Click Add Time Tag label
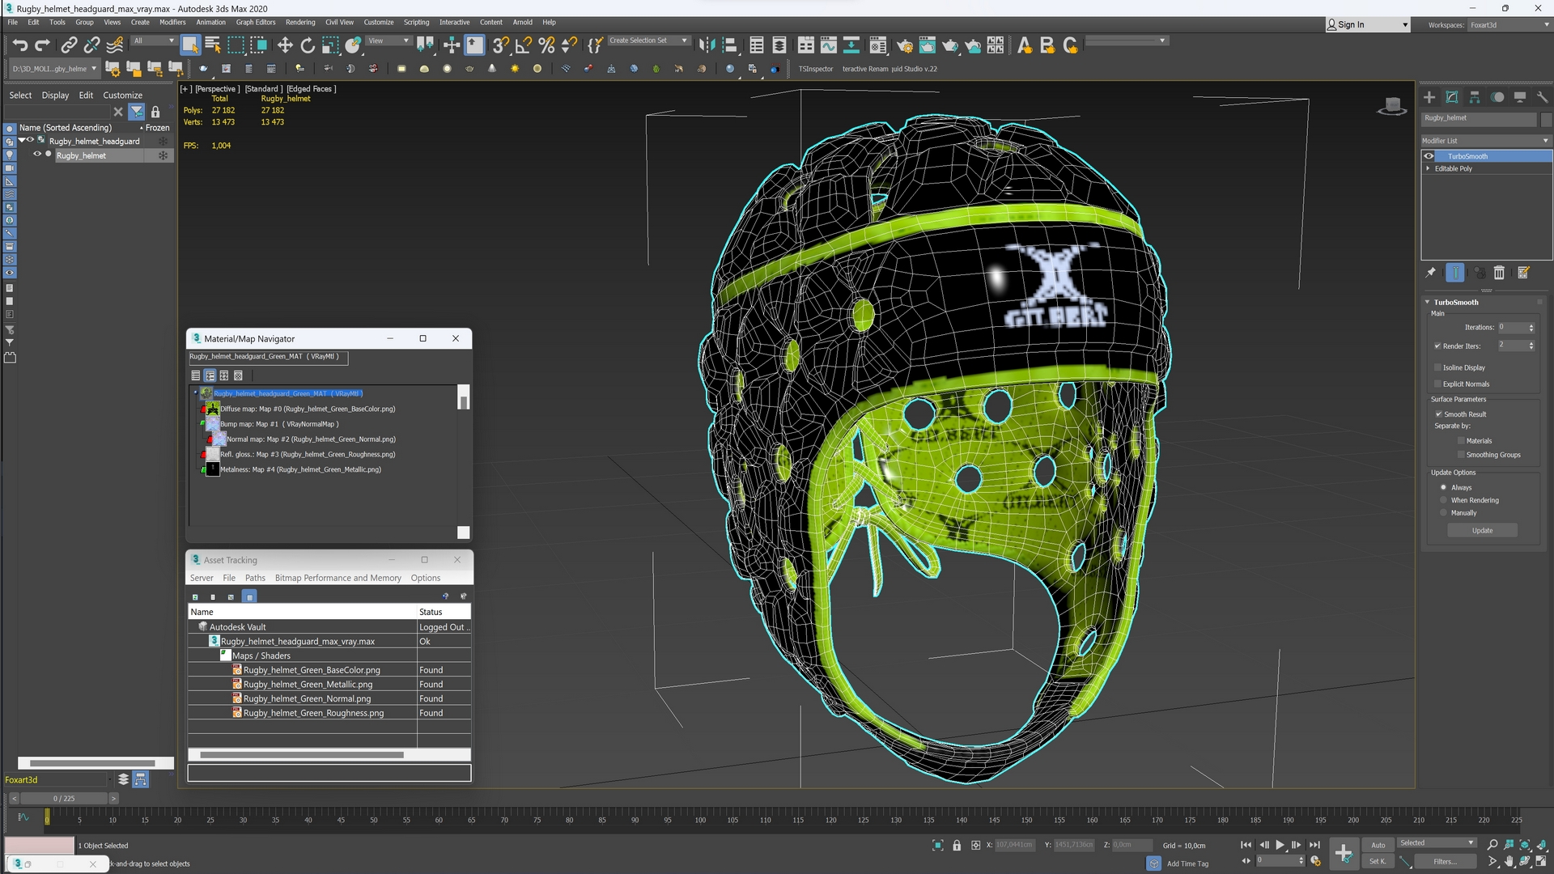Image resolution: width=1554 pixels, height=874 pixels. click(1187, 863)
